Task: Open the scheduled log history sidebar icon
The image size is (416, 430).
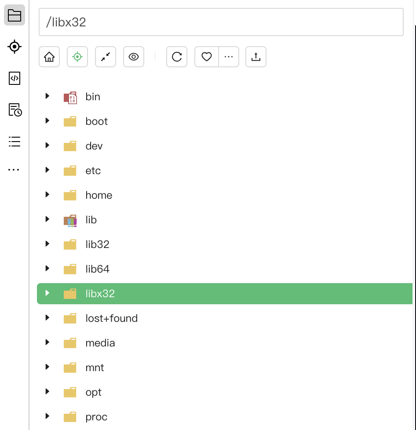Action: click(x=15, y=110)
